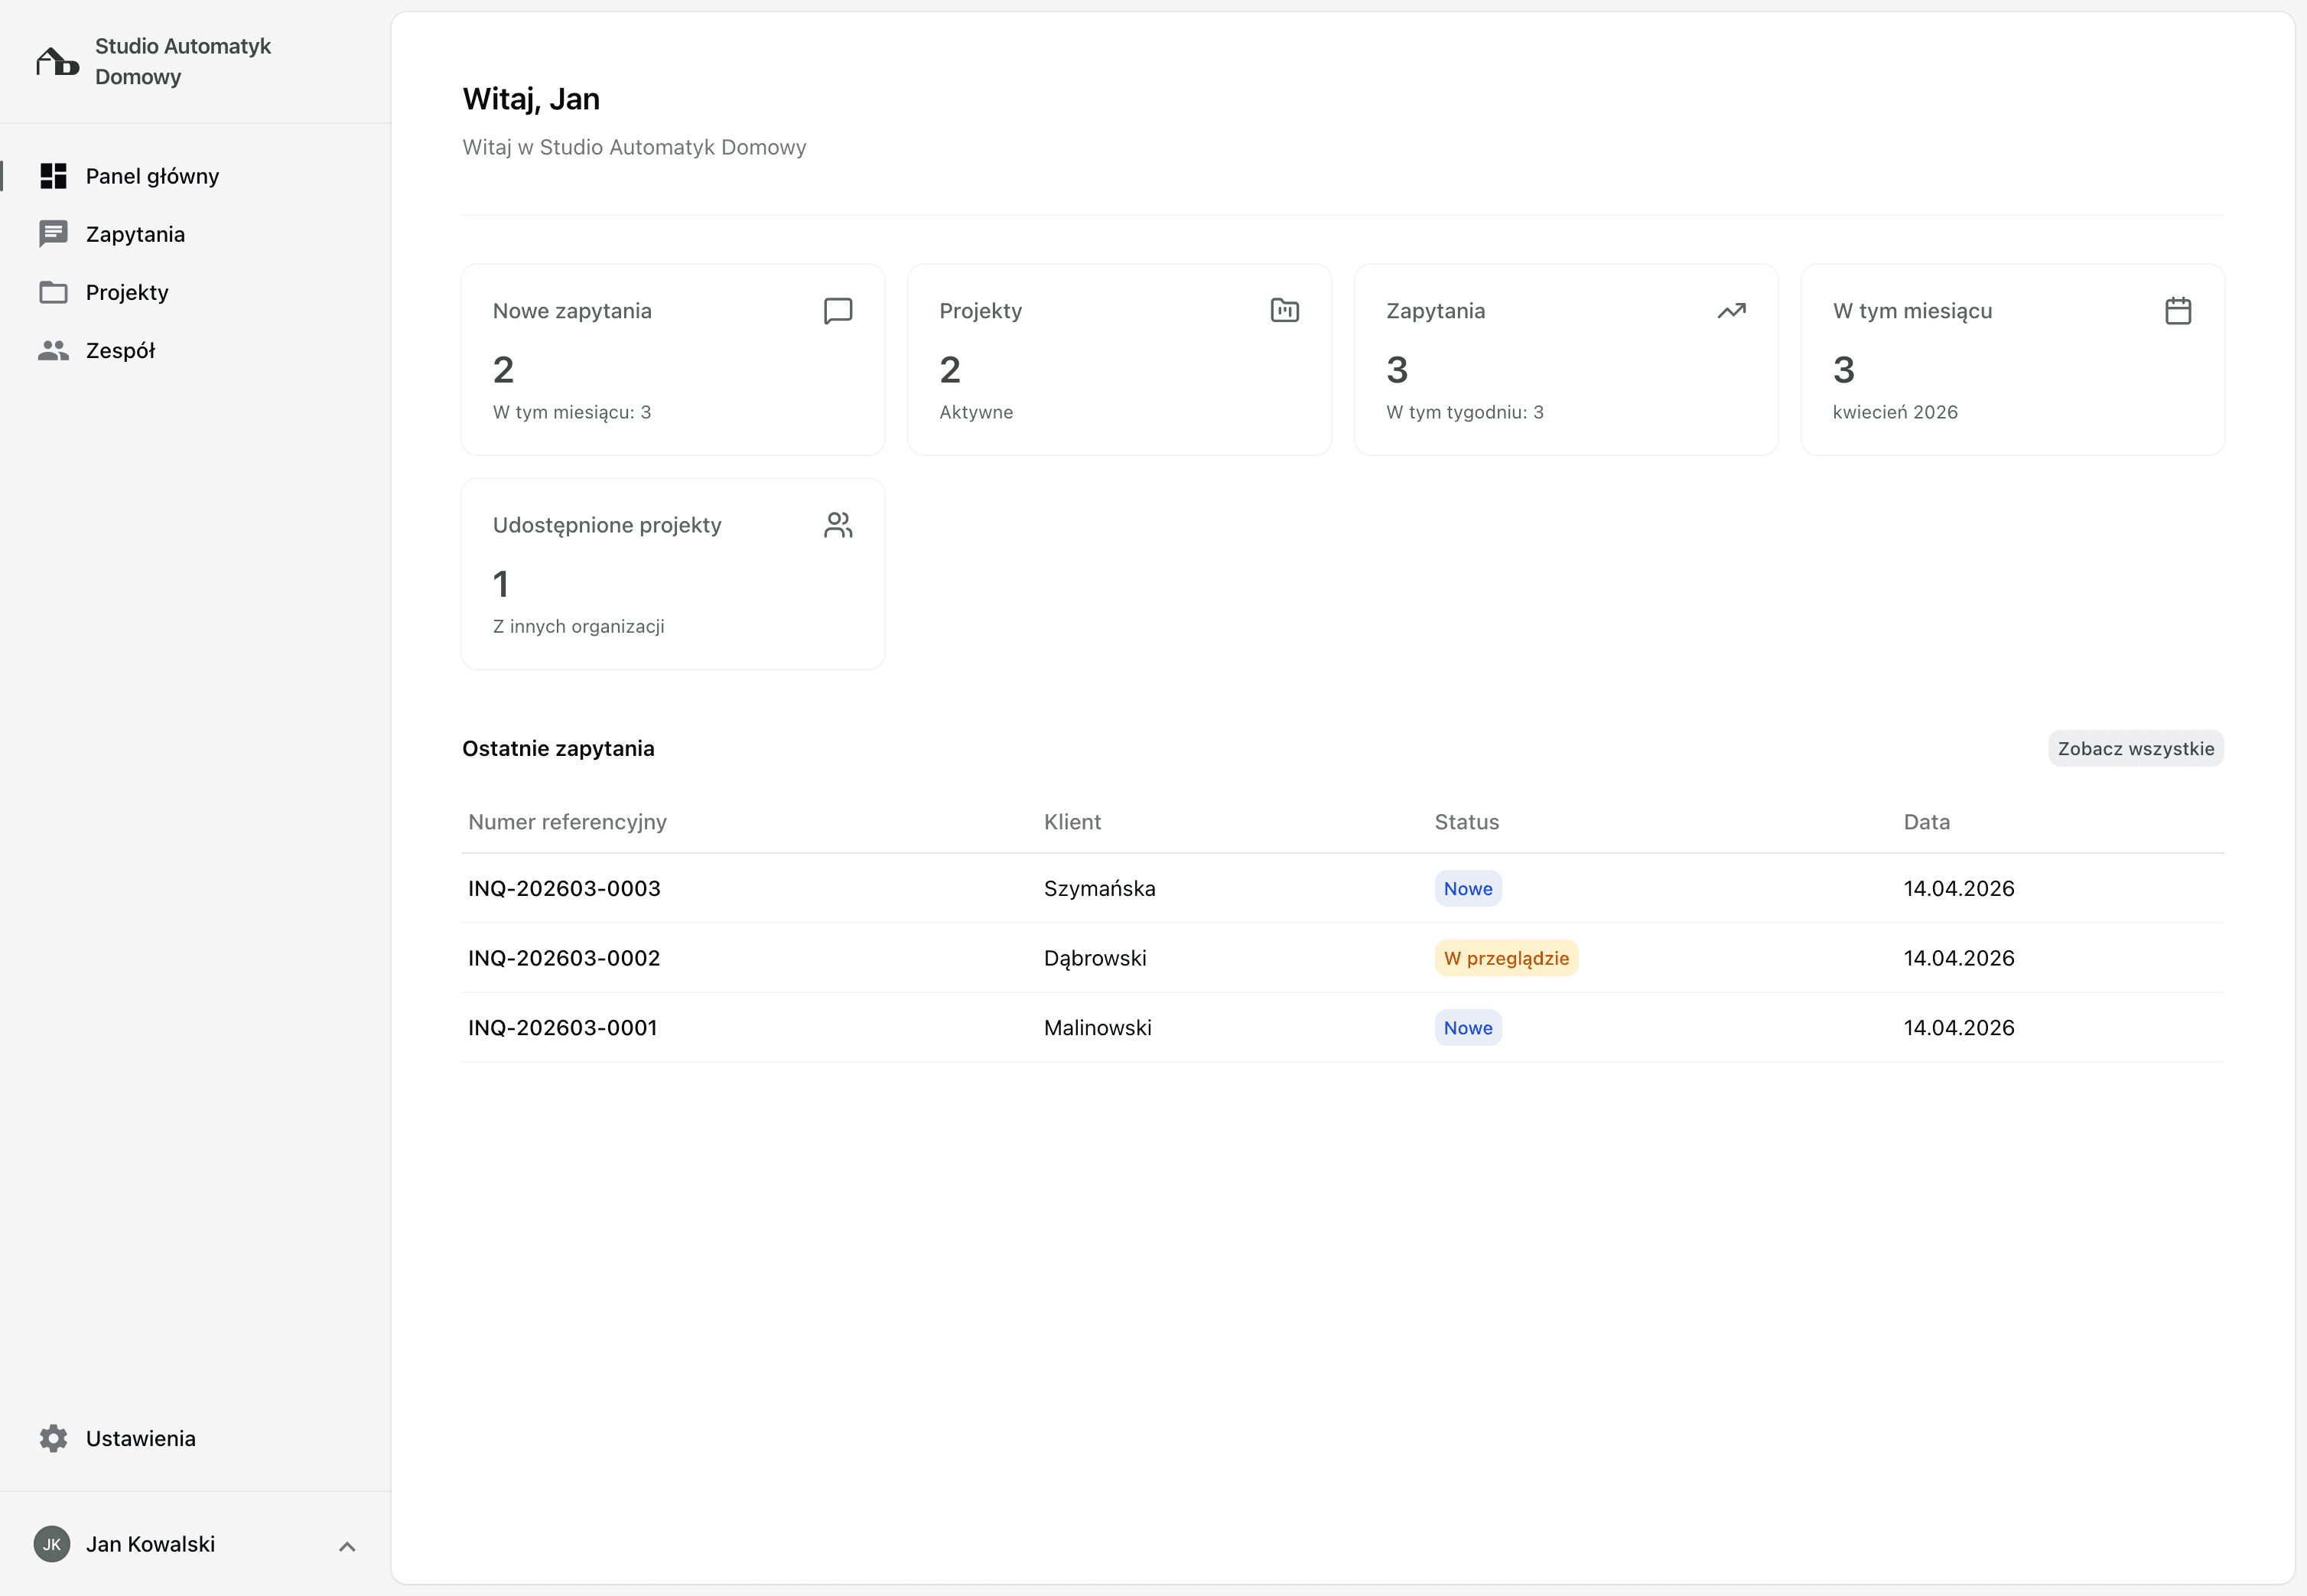This screenshot has width=2307, height=1596.
Task: Expand the Jan Kowalski user menu chevron
Action: click(347, 1546)
